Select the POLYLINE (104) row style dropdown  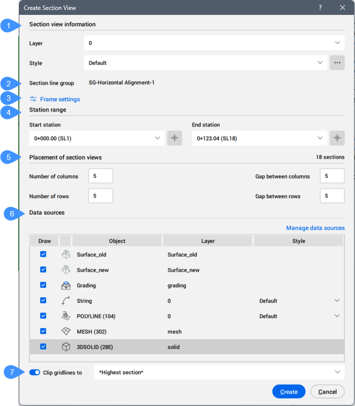[x=299, y=316]
